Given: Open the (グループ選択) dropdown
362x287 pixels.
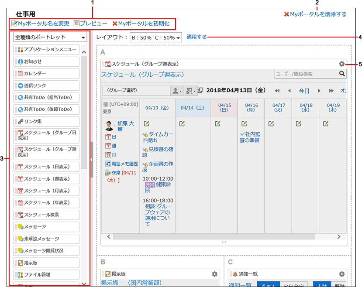Looking at the screenshot, I should tap(136, 90).
